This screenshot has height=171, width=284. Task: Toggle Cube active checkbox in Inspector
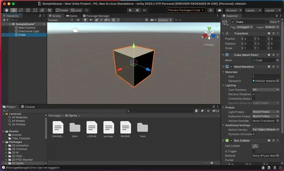click(233, 22)
